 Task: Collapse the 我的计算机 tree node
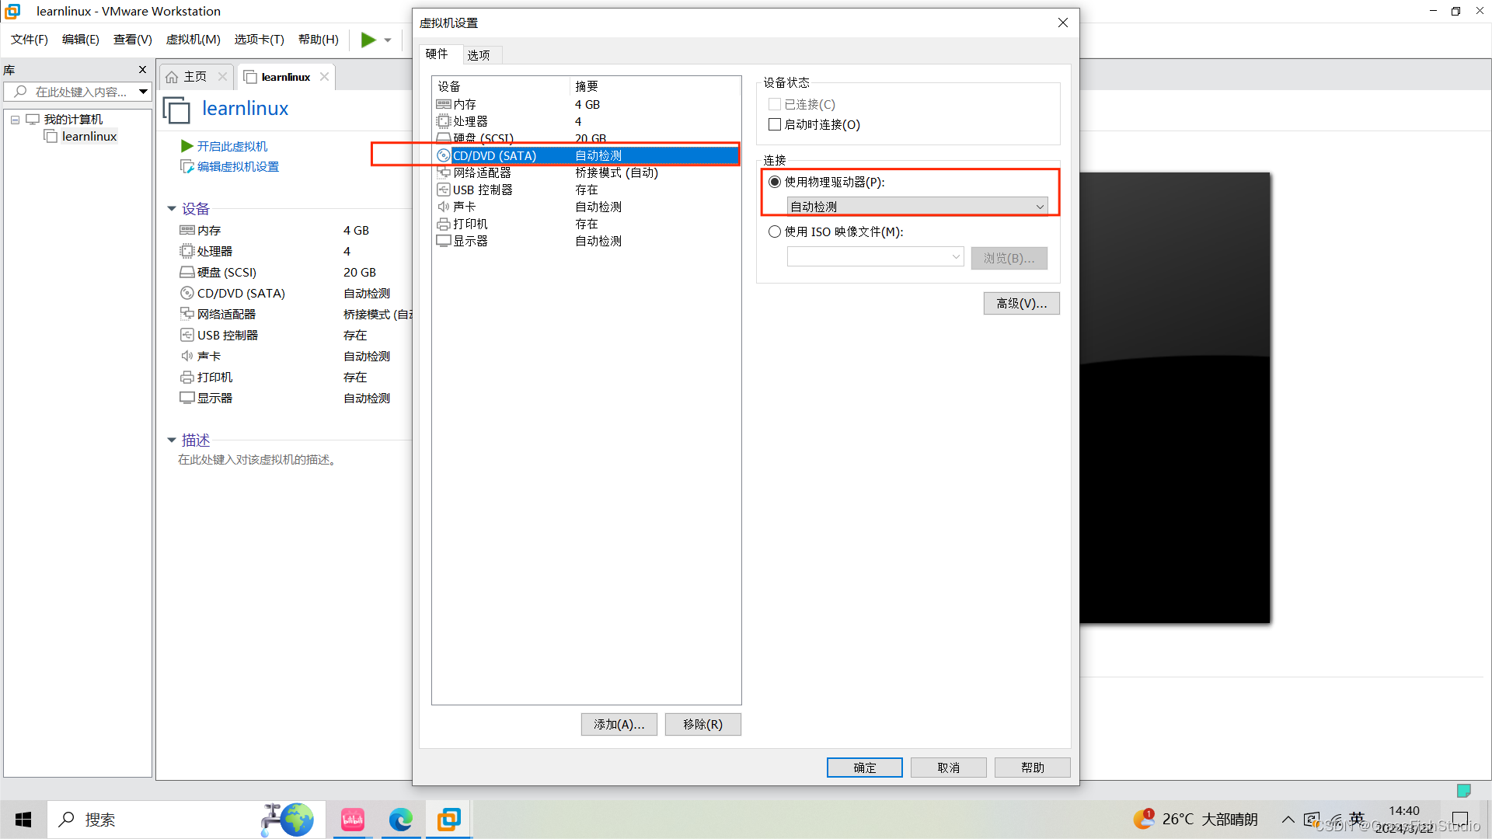click(x=15, y=120)
